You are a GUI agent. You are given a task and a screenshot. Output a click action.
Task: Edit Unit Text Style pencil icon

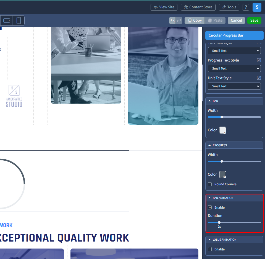click(259, 78)
